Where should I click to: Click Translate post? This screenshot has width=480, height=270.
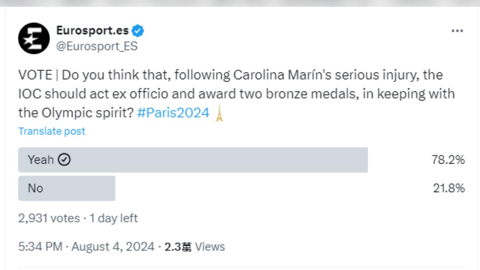coord(52,131)
